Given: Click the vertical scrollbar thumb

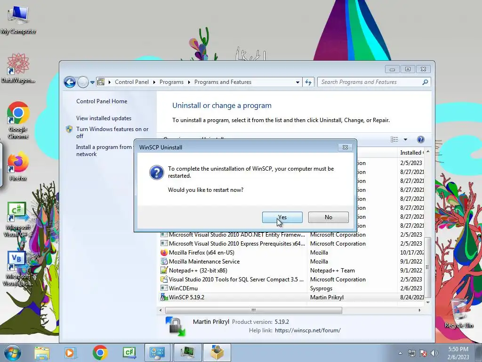Looking at the screenshot, I should tap(427, 267).
